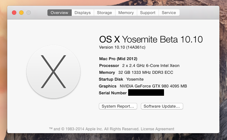The image size is (227, 140).
Task: Open the Service tab
Action: coord(169,13)
